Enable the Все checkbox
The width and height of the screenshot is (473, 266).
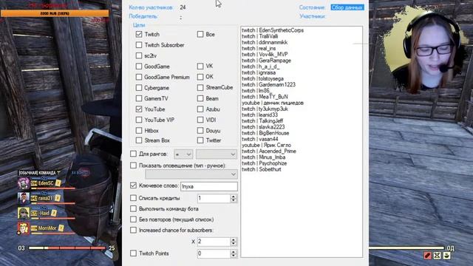200,35
